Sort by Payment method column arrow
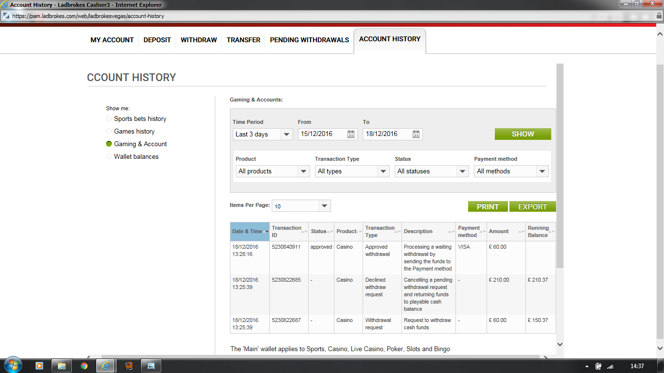 pyautogui.click(x=484, y=232)
